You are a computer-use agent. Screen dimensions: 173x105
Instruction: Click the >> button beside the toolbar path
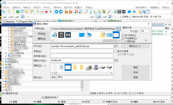point(118,29)
